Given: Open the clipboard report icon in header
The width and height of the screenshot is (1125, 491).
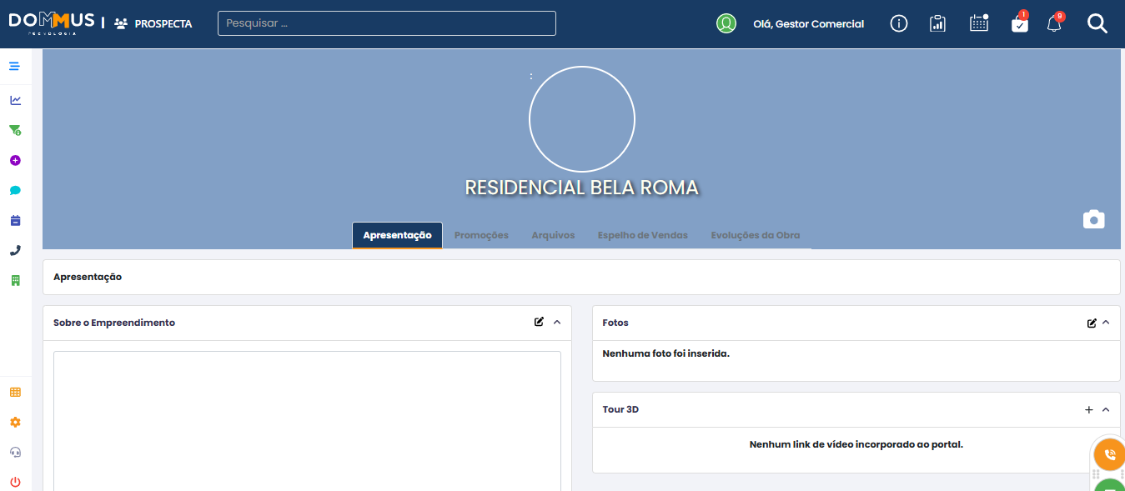Looking at the screenshot, I should pos(937,24).
